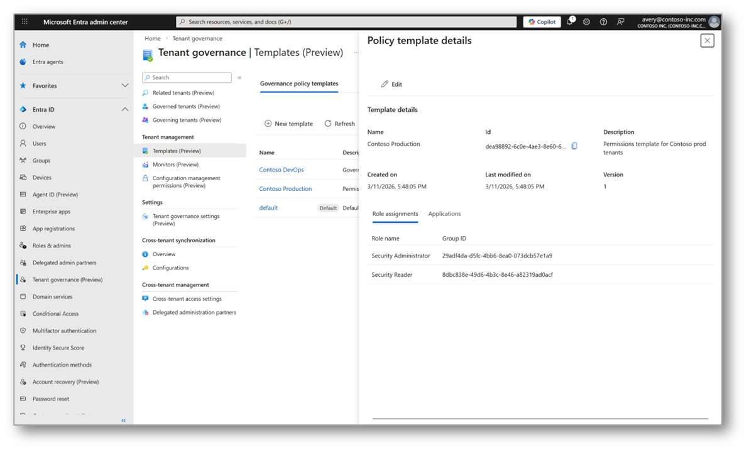Viewport: 749px width, 452px height.
Task: Click the Account recovery (Preview) icon
Action: [23, 382]
